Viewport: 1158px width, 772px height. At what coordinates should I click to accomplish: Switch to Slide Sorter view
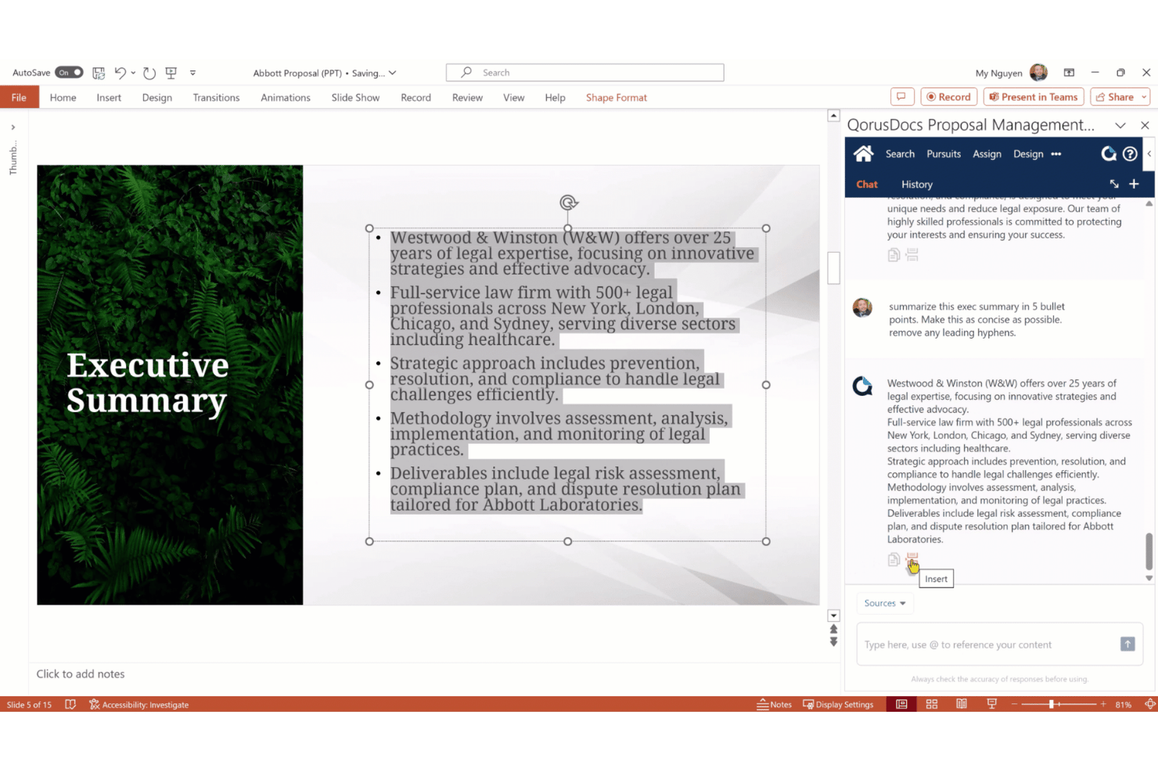(932, 705)
